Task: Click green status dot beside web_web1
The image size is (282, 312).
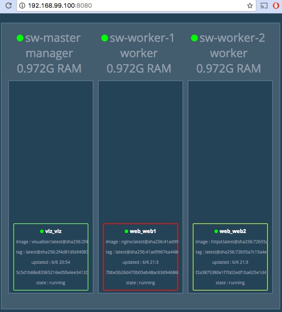Action: tap(126, 231)
